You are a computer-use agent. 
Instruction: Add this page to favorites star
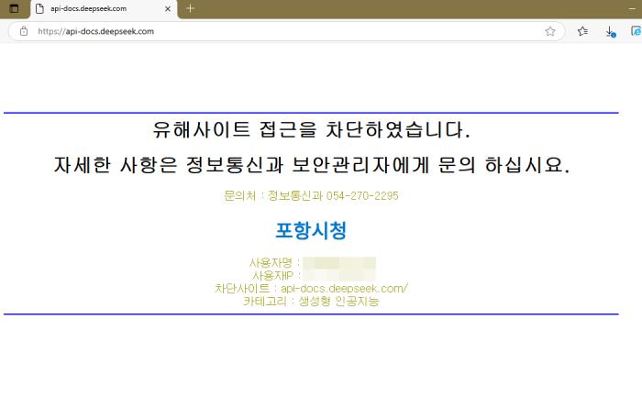pyautogui.click(x=550, y=31)
